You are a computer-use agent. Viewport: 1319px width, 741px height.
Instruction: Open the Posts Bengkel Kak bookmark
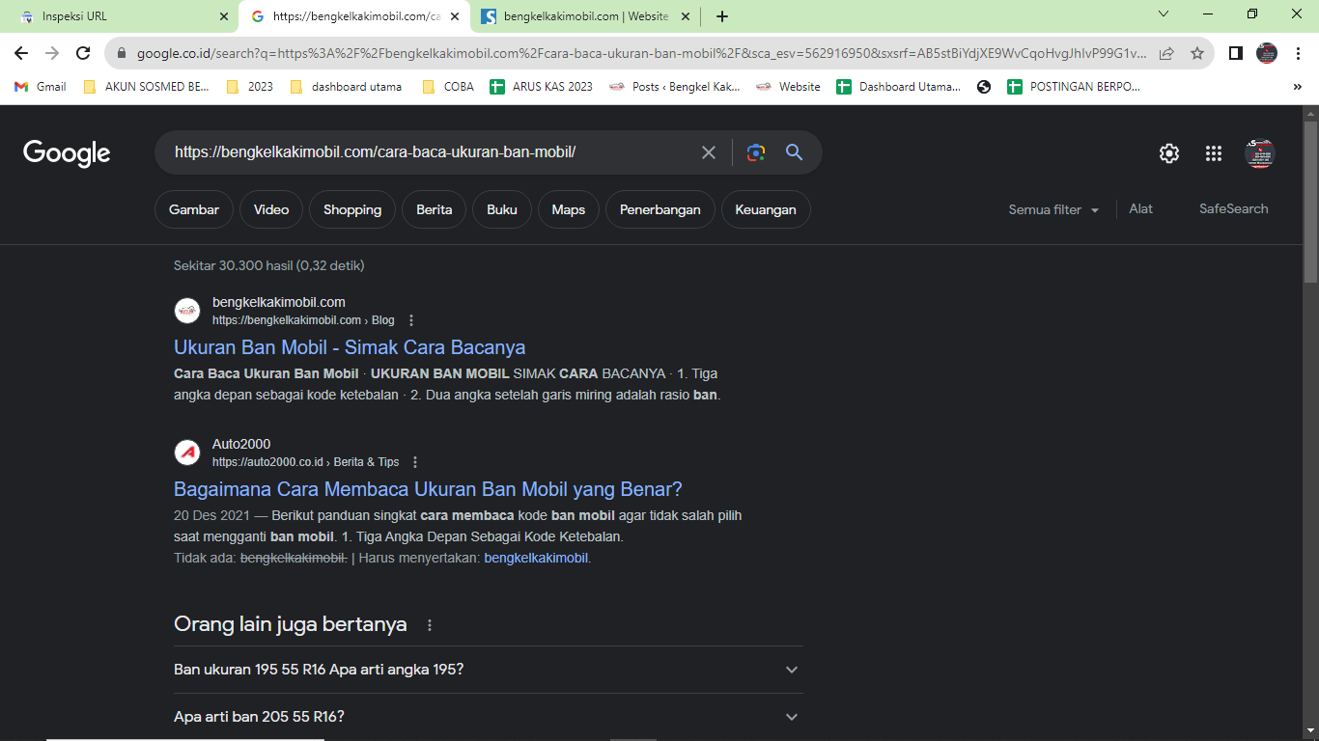point(675,87)
